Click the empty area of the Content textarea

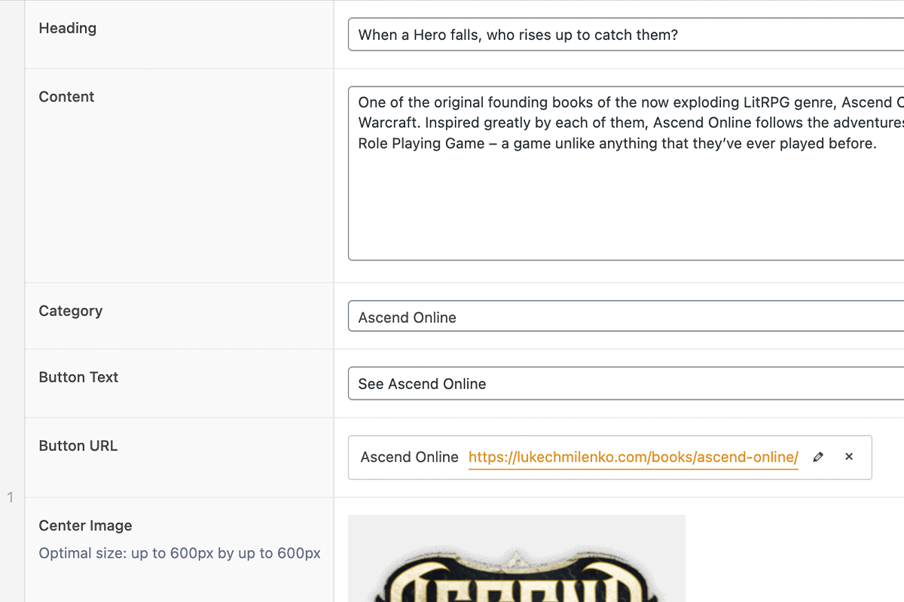pyautogui.click(x=625, y=211)
